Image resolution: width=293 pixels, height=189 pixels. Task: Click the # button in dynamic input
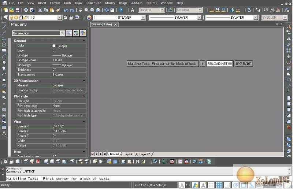[203, 64]
